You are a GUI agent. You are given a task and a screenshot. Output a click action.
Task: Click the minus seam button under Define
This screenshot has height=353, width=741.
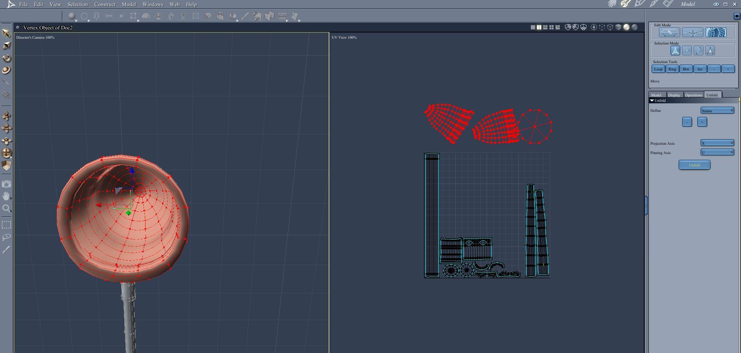pos(687,122)
